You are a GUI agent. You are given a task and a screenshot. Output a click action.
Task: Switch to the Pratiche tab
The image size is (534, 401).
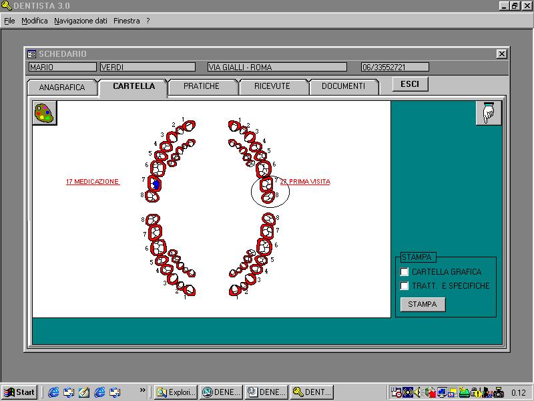pos(202,86)
